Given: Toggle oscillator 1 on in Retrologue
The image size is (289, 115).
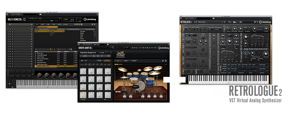Looking at the screenshot, I should 183,43.
